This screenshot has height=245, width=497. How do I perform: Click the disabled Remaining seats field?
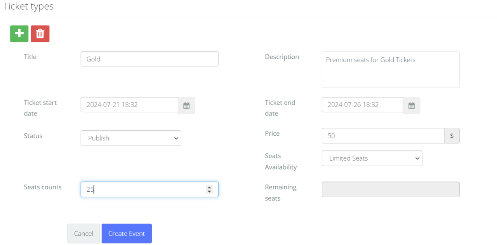coord(390,189)
